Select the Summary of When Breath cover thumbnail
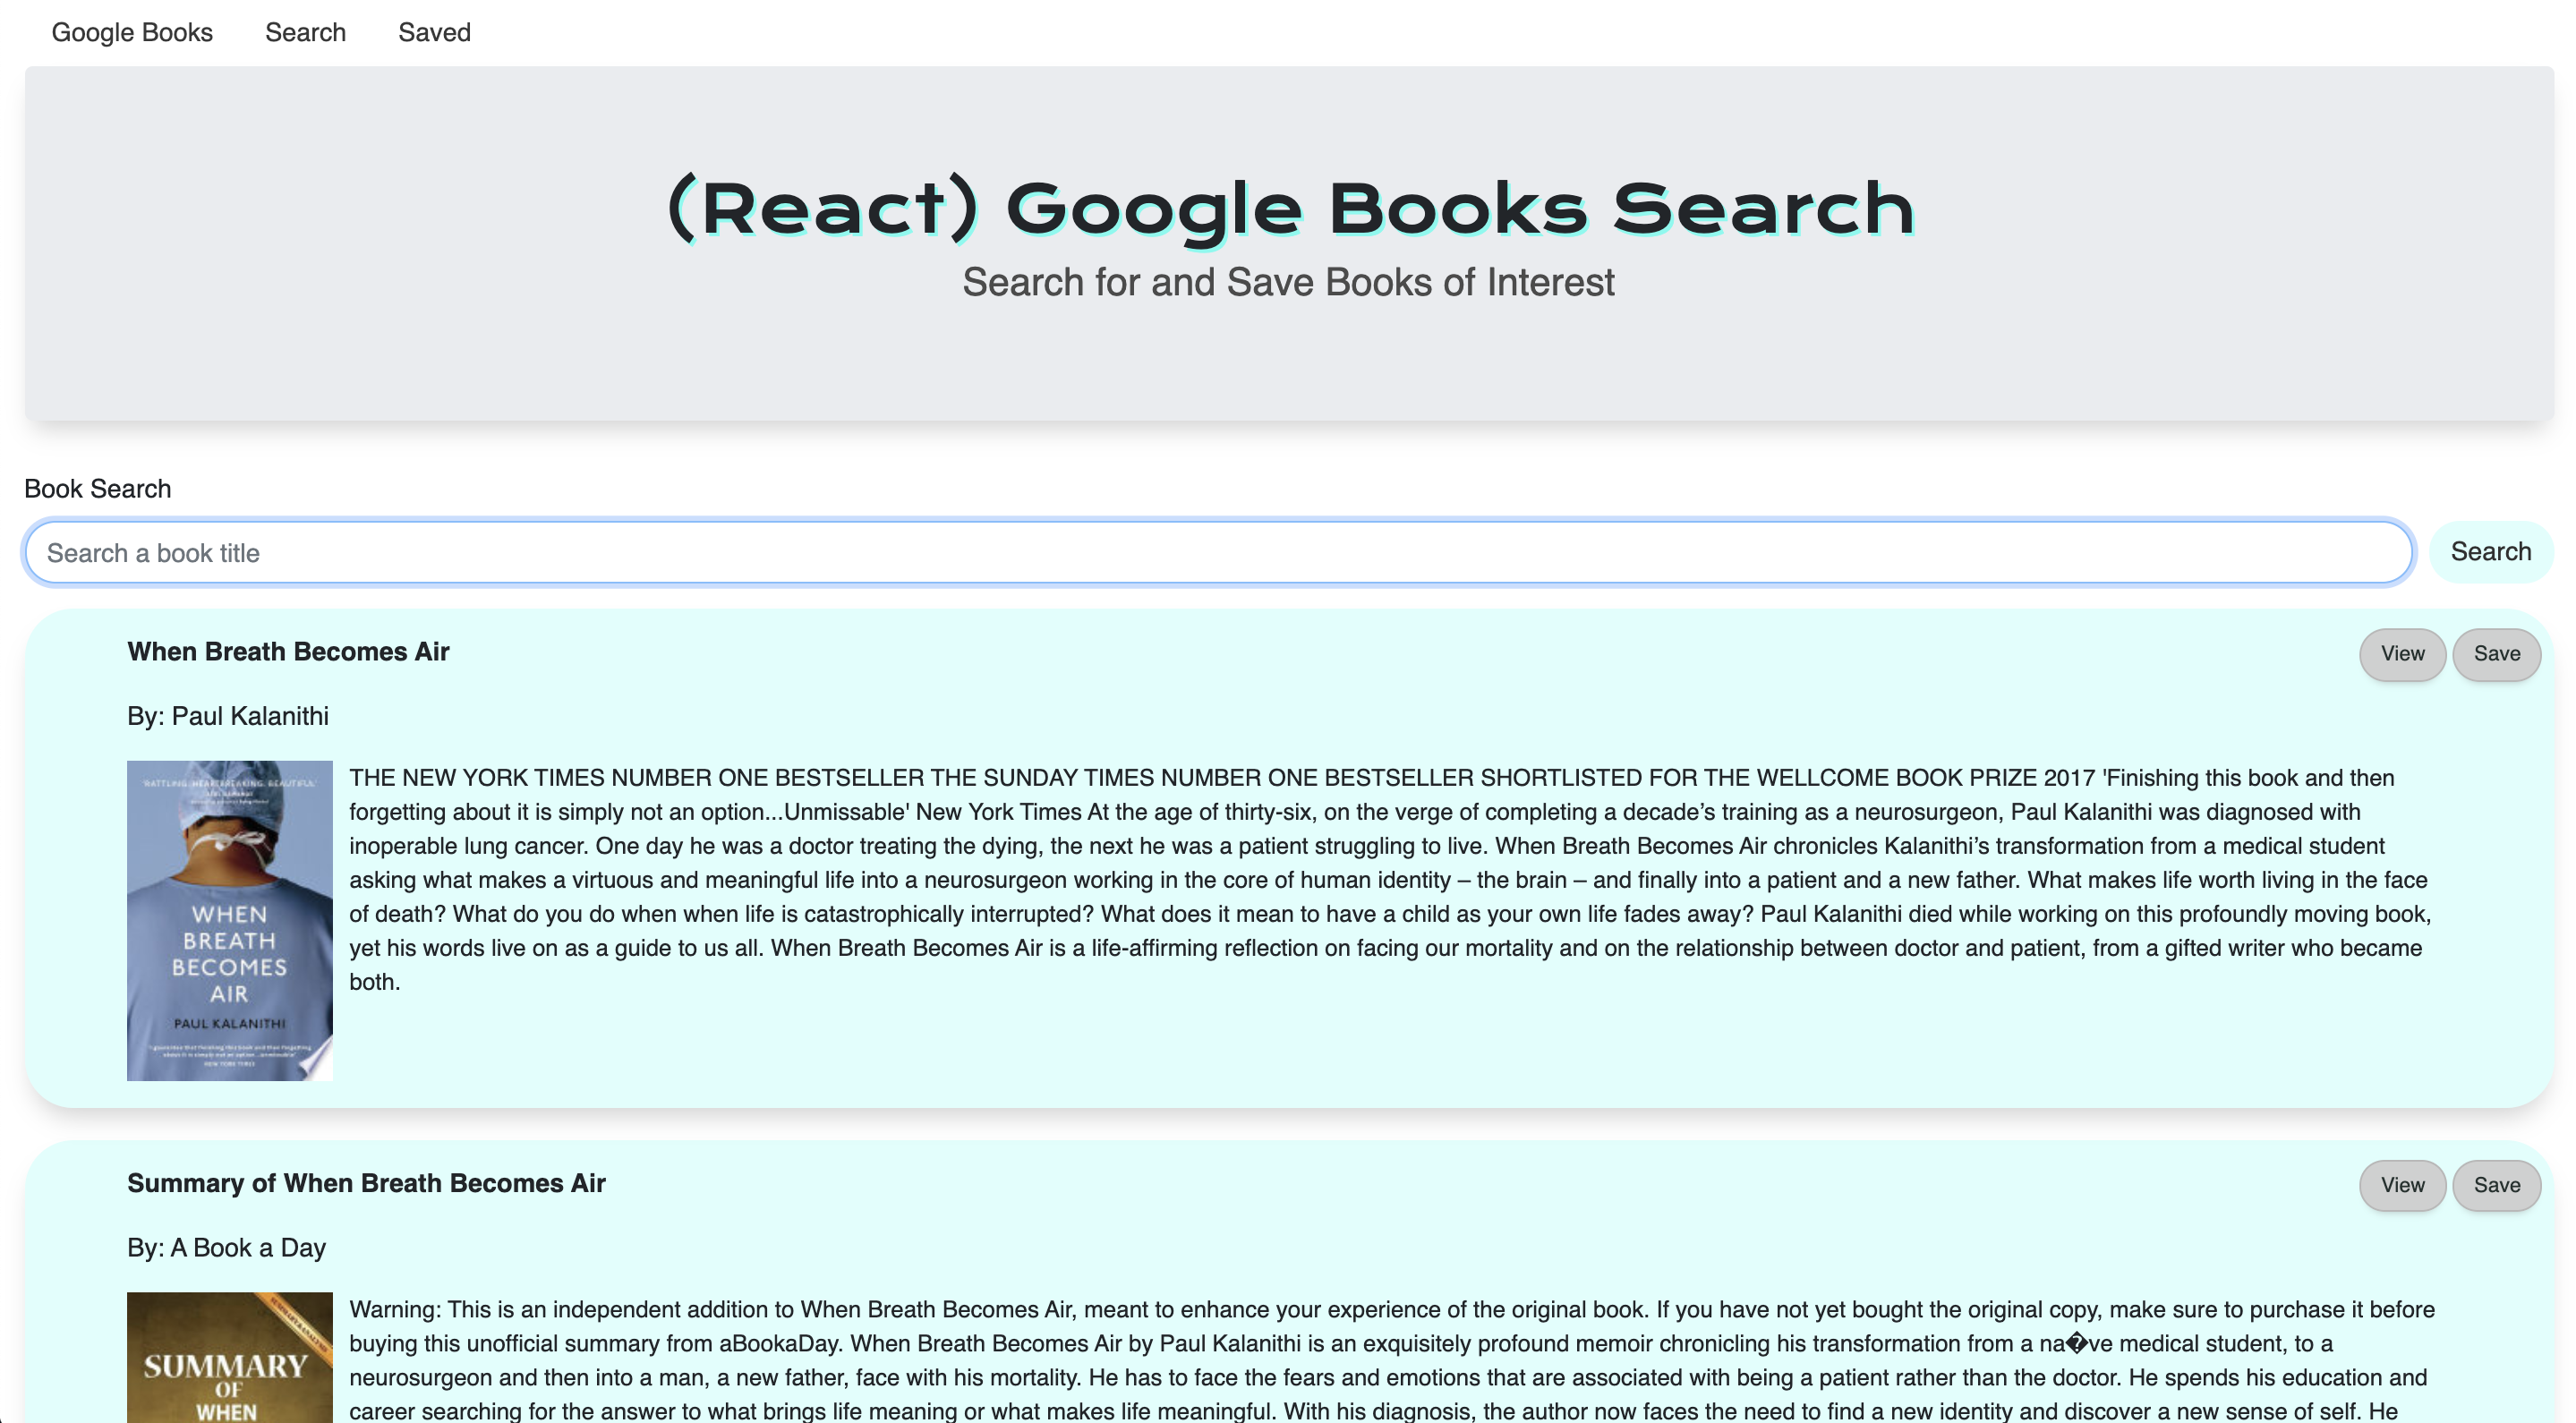This screenshot has width=2576, height=1423. pos(229,1357)
